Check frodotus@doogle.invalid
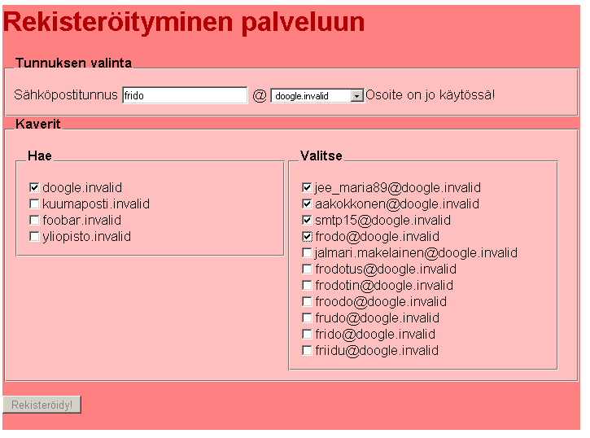 coord(307,269)
